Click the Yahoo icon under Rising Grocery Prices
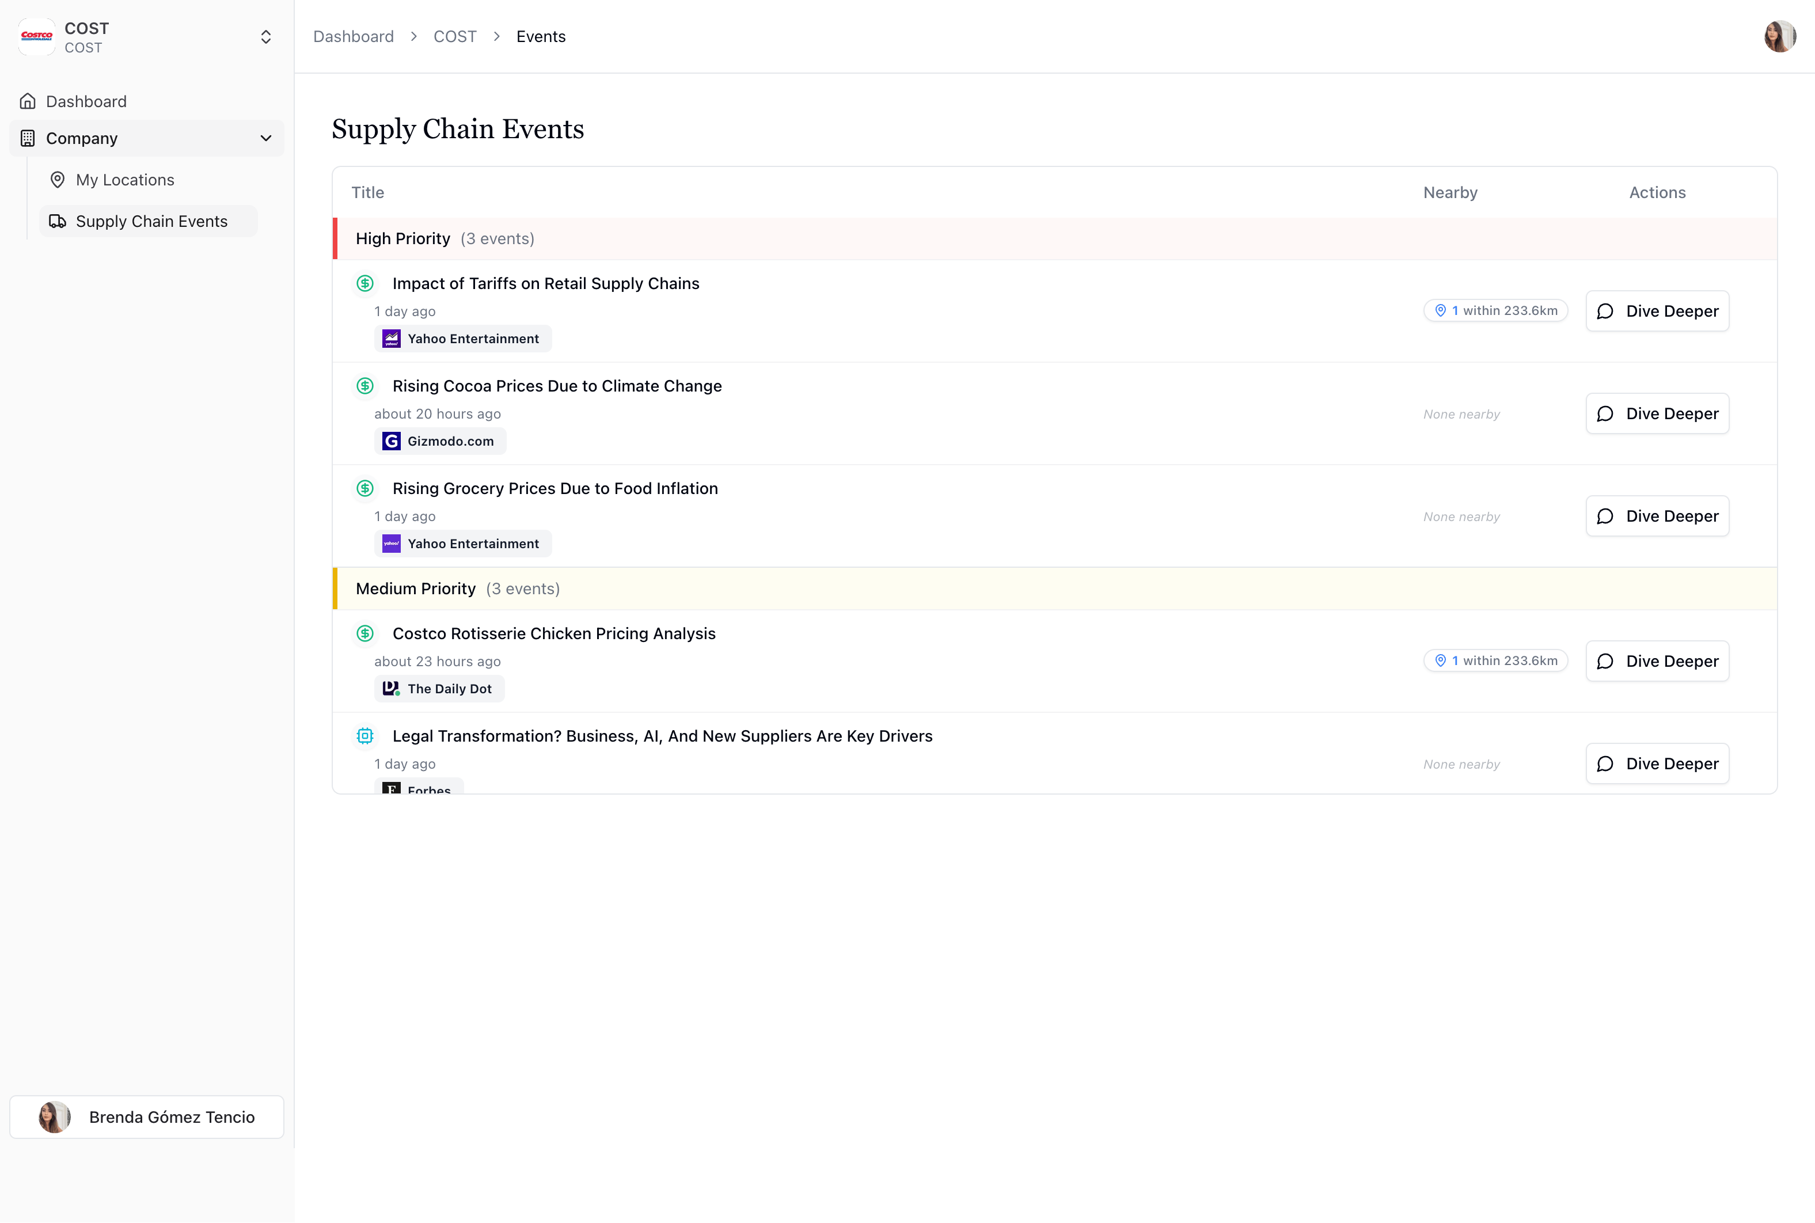Screen dimensions: 1815x1223 [x=392, y=544]
